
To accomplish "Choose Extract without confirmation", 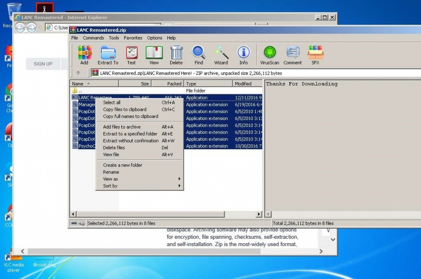I will click(x=140, y=141).
